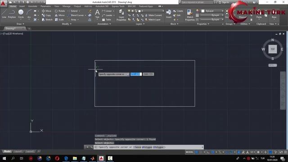Expand the Layers panel
Screen dimensions: 288x162
click(140, 24)
